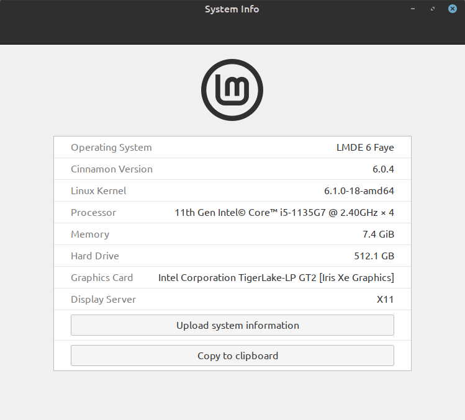Select the Memory row label

coord(90,235)
